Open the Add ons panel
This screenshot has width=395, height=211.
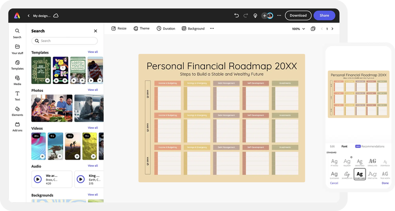click(x=17, y=126)
